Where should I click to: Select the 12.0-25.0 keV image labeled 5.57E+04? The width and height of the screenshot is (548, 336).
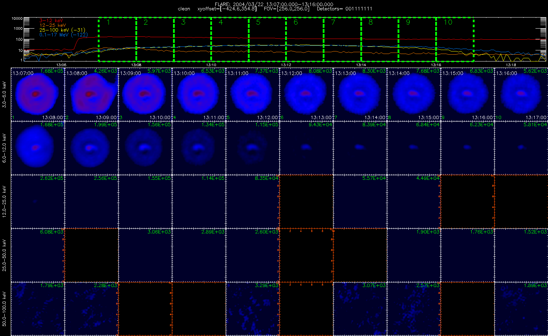pyautogui.click(x=360, y=201)
